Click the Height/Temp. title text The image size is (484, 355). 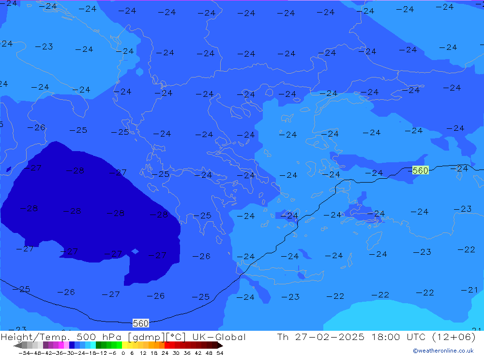click(x=35, y=337)
